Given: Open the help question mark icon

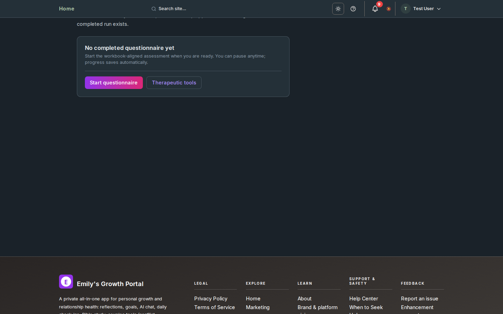Looking at the screenshot, I should click(353, 9).
